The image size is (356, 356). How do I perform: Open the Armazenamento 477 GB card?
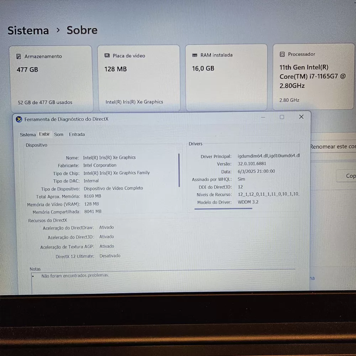click(x=51, y=79)
